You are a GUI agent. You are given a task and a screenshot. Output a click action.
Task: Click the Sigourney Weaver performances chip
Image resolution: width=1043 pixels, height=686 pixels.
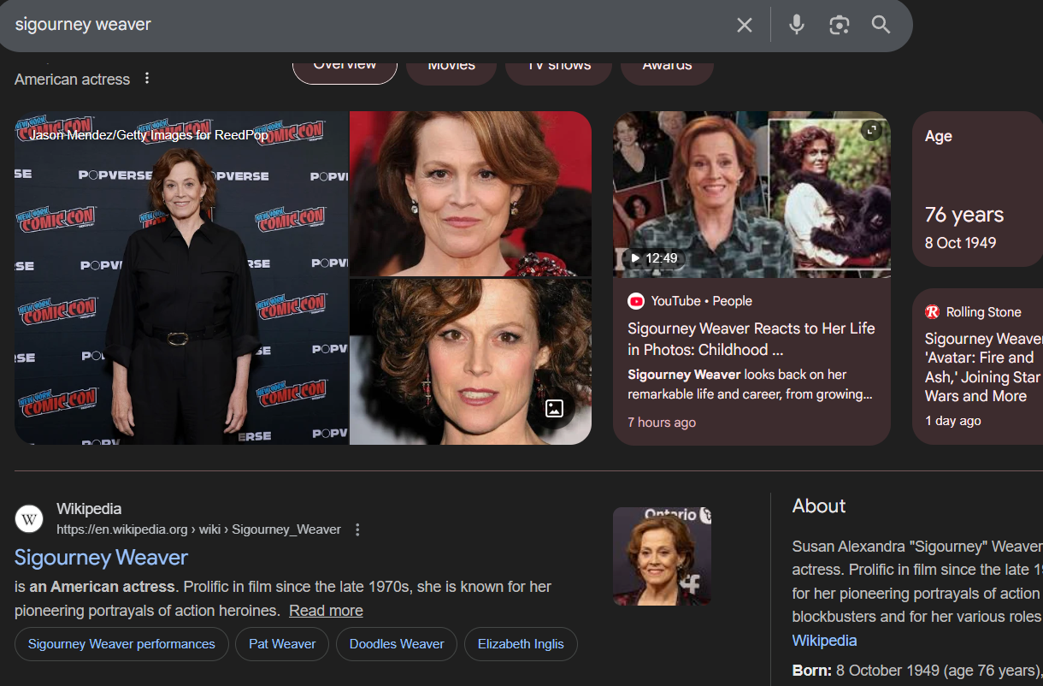[121, 644]
